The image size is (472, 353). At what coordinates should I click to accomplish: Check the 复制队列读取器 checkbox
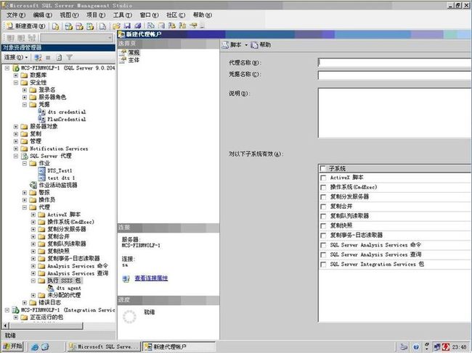click(323, 216)
